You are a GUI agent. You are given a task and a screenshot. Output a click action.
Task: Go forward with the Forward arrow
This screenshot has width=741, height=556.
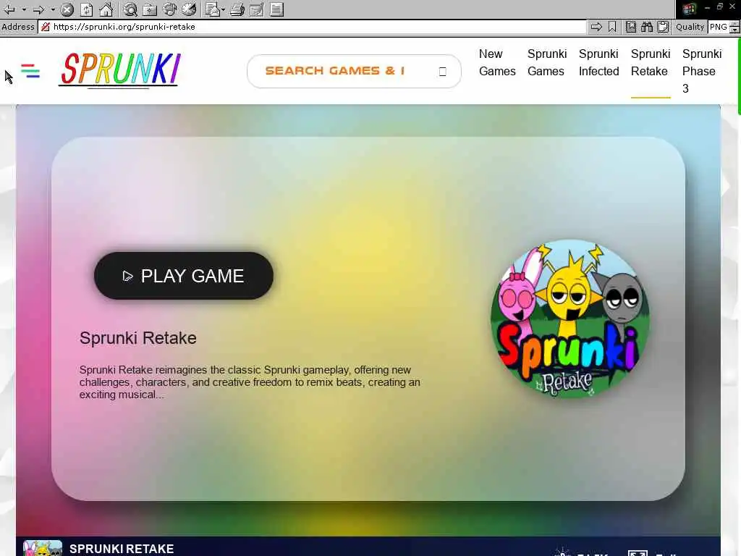tap(39, 9)
